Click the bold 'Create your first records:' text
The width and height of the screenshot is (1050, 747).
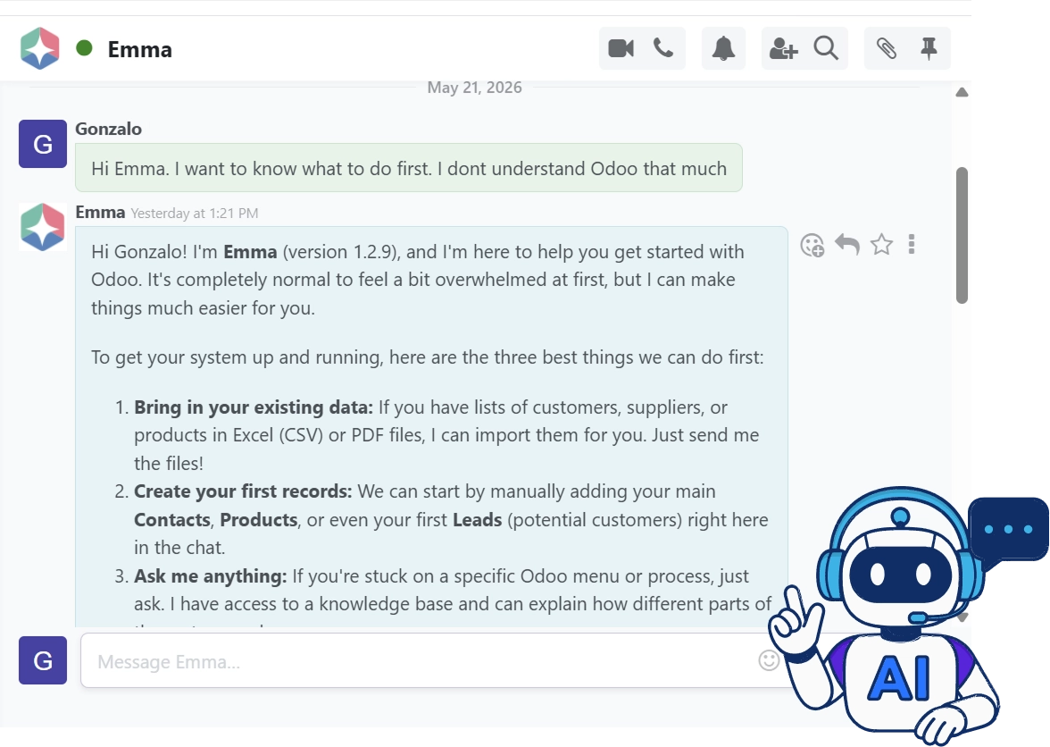[x=243, y=491]
